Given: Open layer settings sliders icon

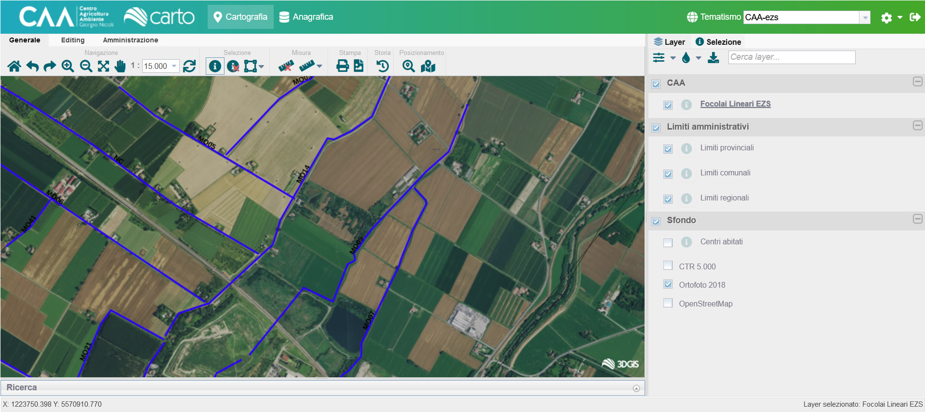Looking at the screenshot, I should pos(659,58).
